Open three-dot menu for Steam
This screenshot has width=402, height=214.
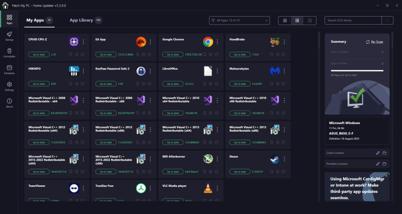click(x=284, y=159)
